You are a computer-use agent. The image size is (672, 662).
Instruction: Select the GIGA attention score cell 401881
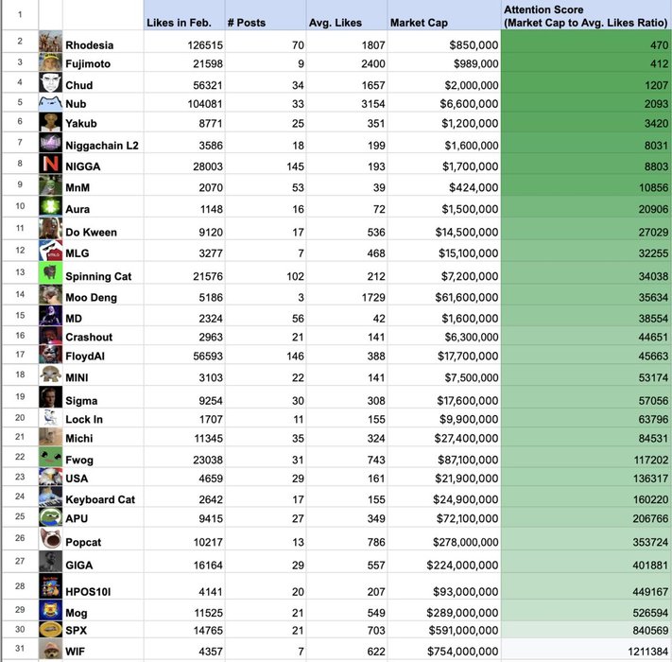(586, 565)
